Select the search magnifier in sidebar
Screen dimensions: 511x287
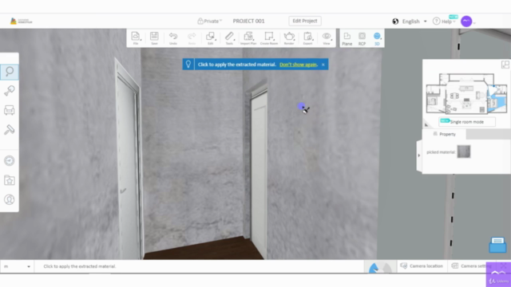10,72
